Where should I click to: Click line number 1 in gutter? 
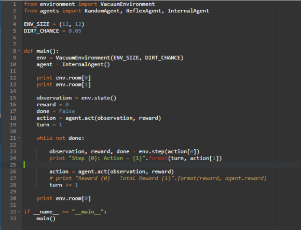(15, 4)
